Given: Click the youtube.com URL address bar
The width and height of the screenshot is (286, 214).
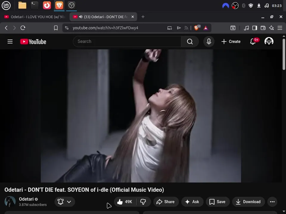Looking at the screenshot, I should [105, 28].
